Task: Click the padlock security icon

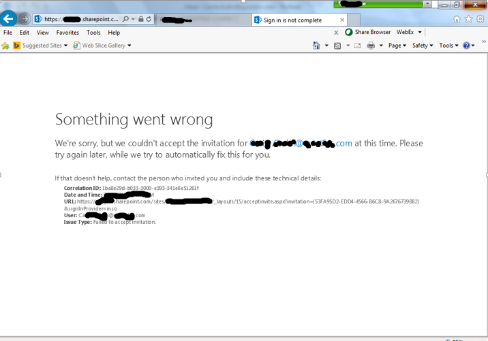Action: [x=141, y=19]
